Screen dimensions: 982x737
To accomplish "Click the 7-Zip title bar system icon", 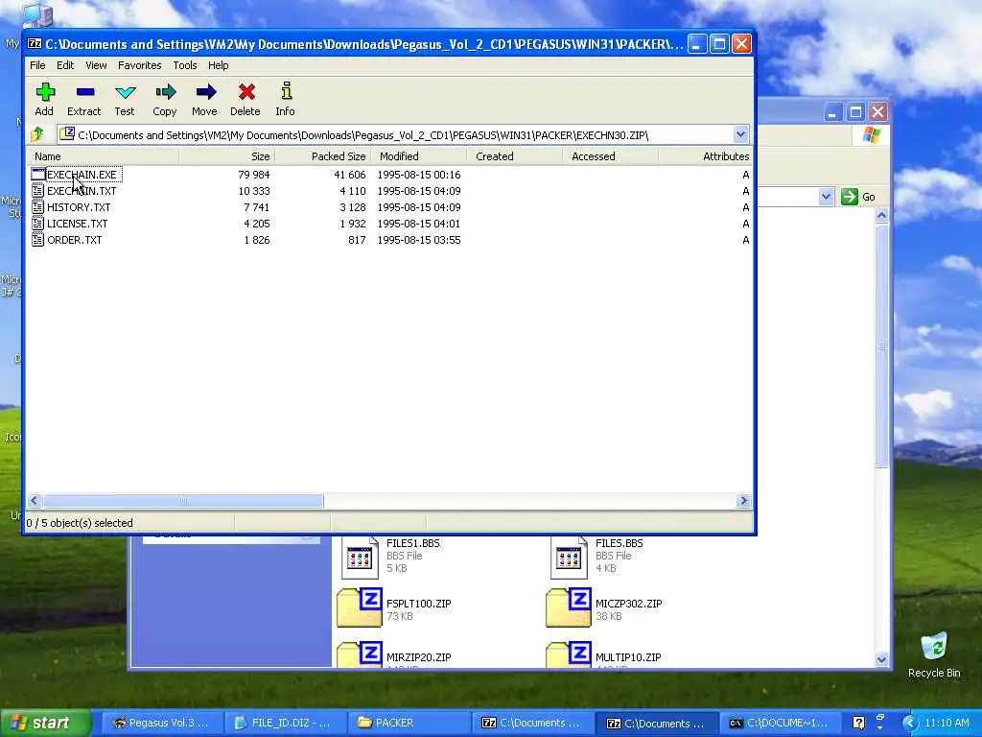I will pos(35,44).
